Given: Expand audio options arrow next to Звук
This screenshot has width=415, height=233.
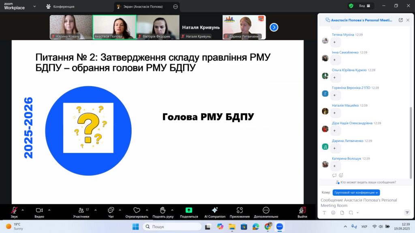Looking at the screenshot, I should [x=23, y=210].
